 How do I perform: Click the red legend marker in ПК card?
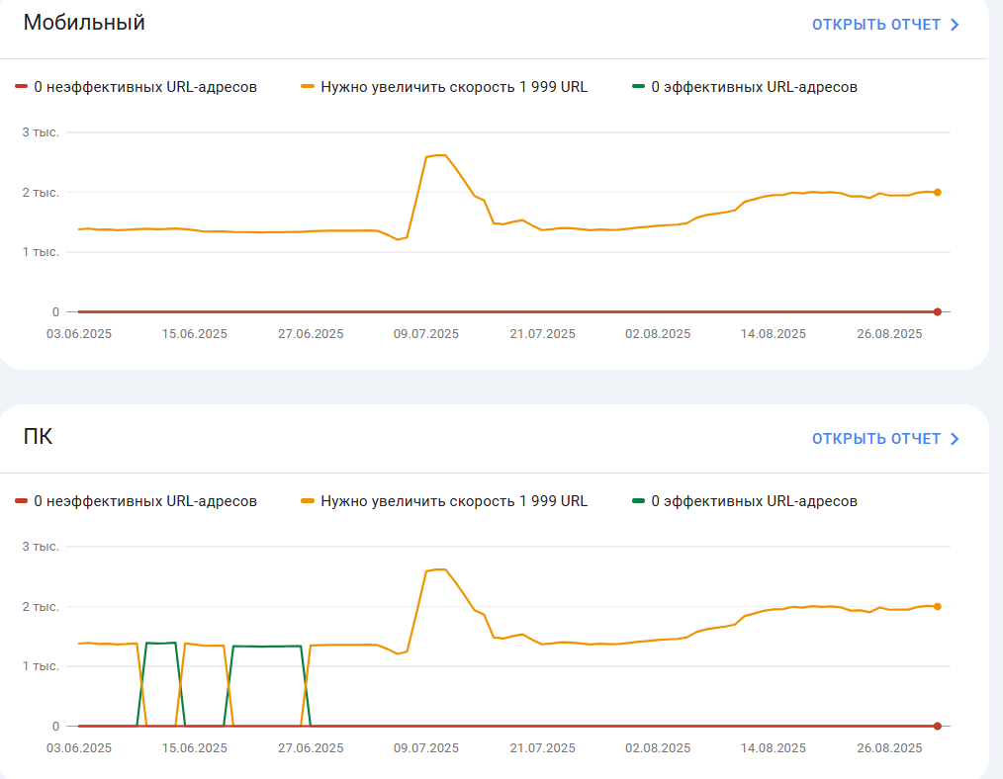21,500
